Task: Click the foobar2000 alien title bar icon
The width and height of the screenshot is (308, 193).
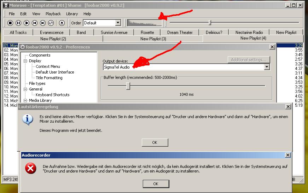Action: pyautogui.click(x=6, y=5)
